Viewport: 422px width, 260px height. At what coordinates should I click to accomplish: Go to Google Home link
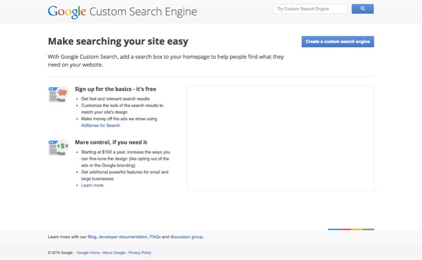click(88, 253)
